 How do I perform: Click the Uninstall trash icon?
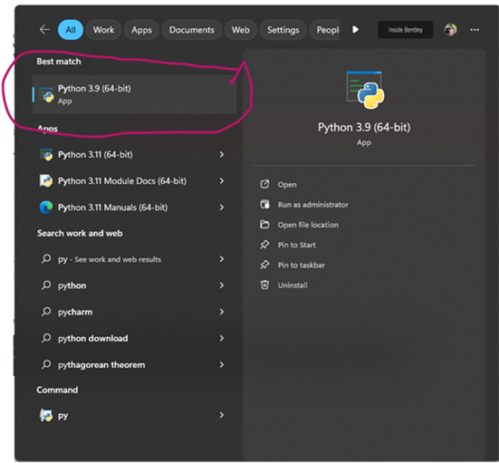click(x=264, y=285)
